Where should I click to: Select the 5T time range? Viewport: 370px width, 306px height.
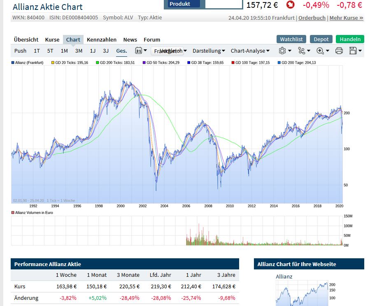pyautogui.click(x=50, y=51)
